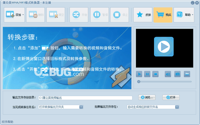Click the Open (打开) folder button
Screen dimensions: 200x125
pyautogui.click(x=171, y=97)
